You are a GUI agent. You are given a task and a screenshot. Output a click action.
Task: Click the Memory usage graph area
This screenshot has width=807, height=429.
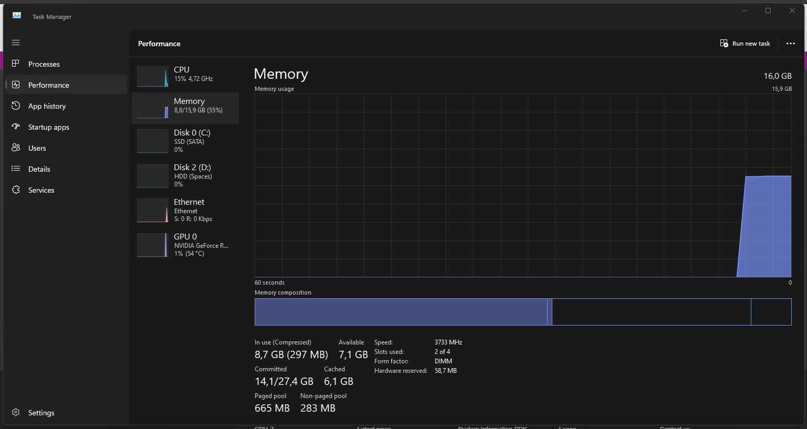click(523, 185)
